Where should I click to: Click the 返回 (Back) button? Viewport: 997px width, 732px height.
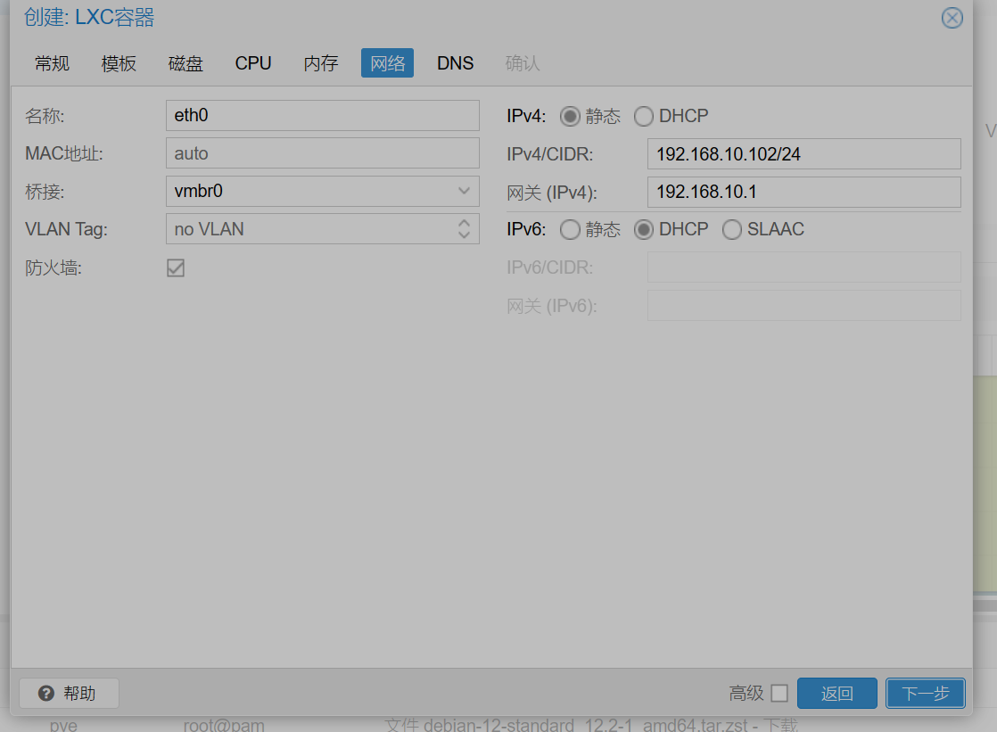coord(836,693)
